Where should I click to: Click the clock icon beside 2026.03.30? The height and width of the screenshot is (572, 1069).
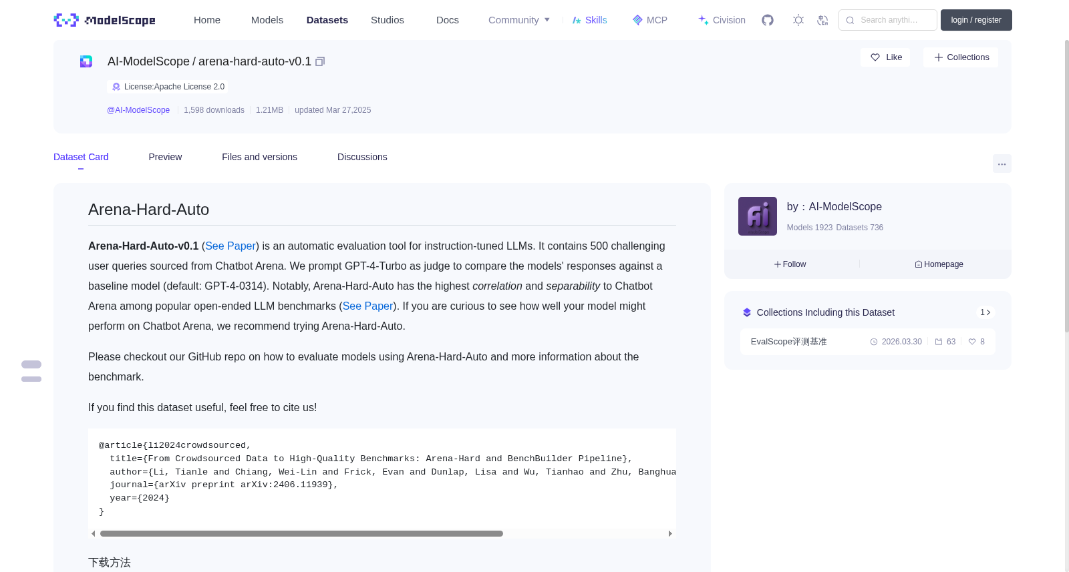[874, 342]
